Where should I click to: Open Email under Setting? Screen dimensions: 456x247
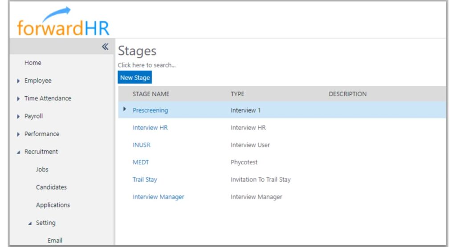click(x=55, y=240)
